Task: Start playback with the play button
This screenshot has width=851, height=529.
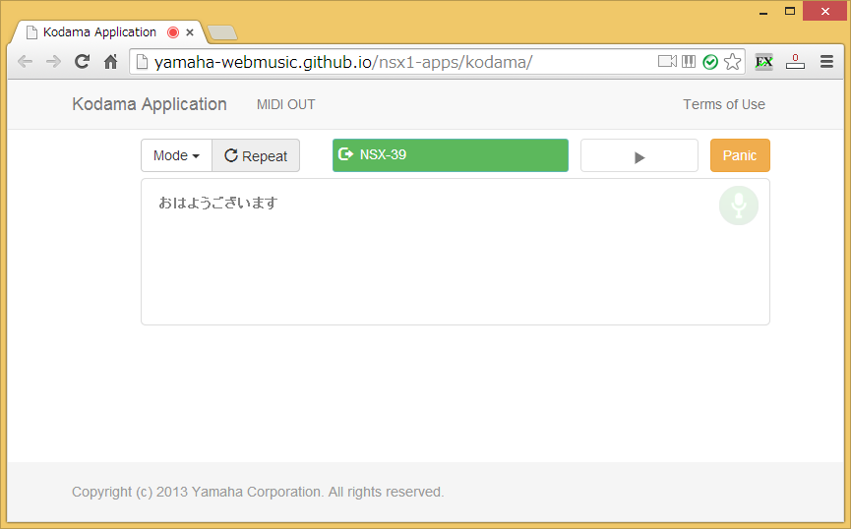Action: tap(639, 155)
